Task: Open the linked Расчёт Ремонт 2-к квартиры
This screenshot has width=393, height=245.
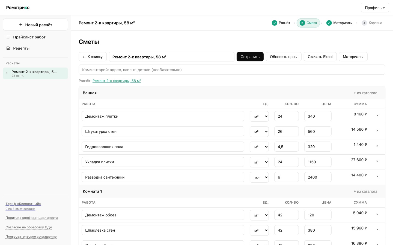Action: [117, 81]
